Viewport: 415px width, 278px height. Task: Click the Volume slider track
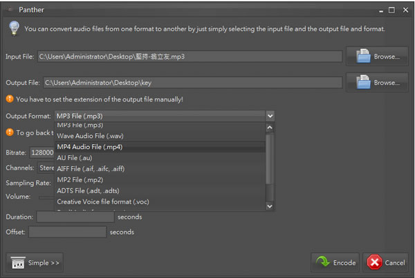(46, 197)
